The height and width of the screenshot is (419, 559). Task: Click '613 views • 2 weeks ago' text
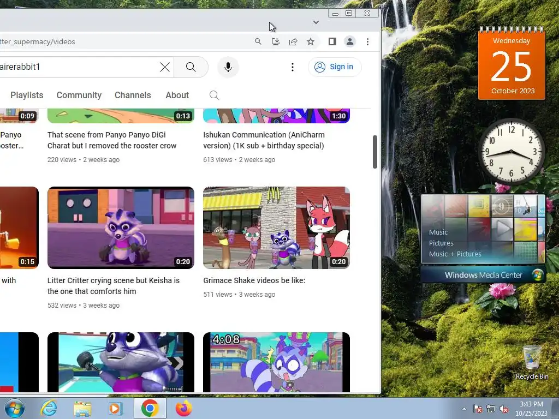click(239, 160)
